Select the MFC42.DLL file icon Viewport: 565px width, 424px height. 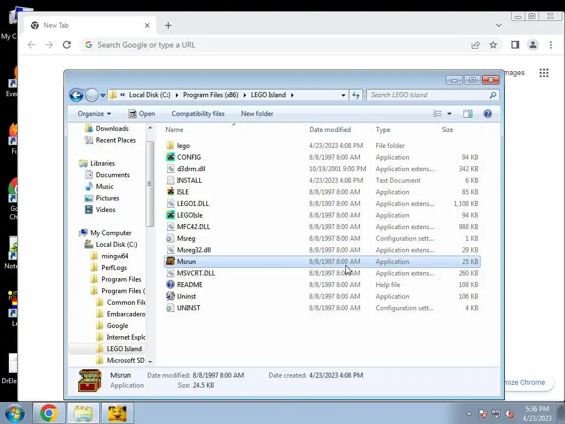170,227
